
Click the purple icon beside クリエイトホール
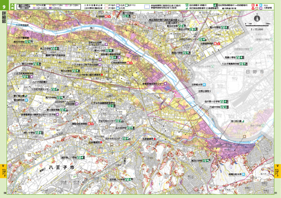[100, 59]
